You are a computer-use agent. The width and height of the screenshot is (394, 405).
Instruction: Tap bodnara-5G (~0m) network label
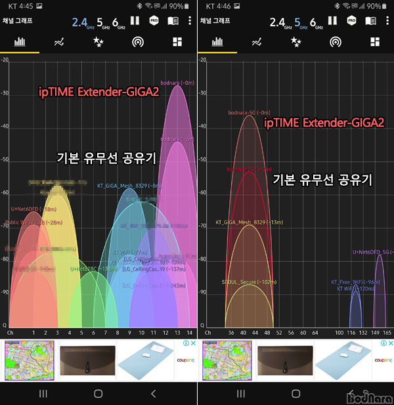point(250,113)
